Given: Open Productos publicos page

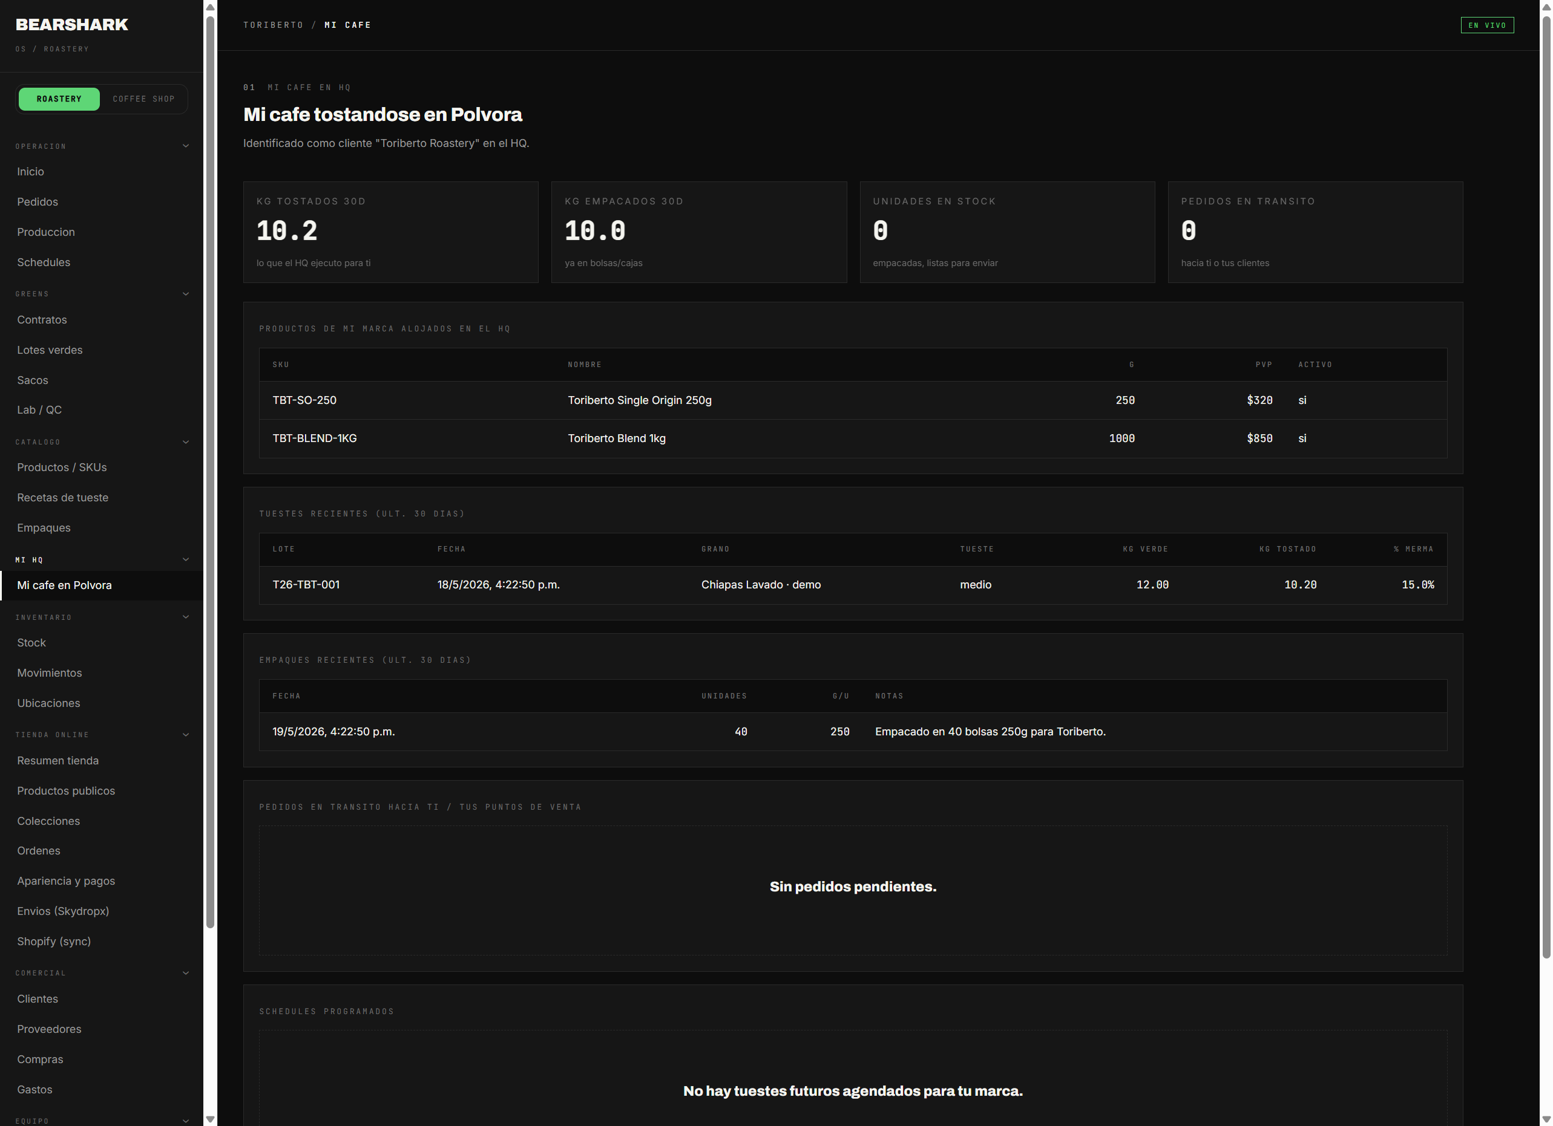Looking at the screenshot, I should click(x=101, y=791).
